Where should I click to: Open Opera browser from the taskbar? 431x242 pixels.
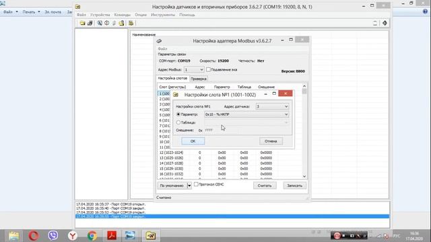34,235
